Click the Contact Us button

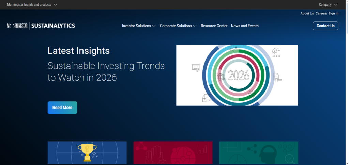click(x=325, y=26)
